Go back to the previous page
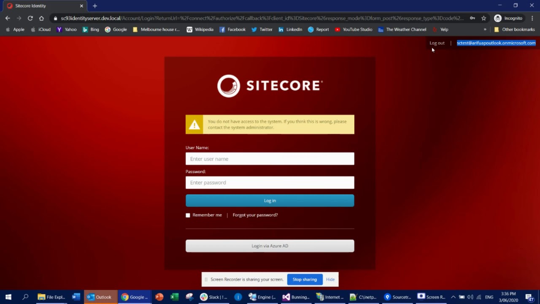540x304 pixels. coord(8,18)
